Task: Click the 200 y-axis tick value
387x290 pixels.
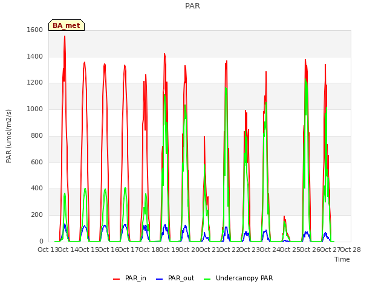Action: [37, 215]
